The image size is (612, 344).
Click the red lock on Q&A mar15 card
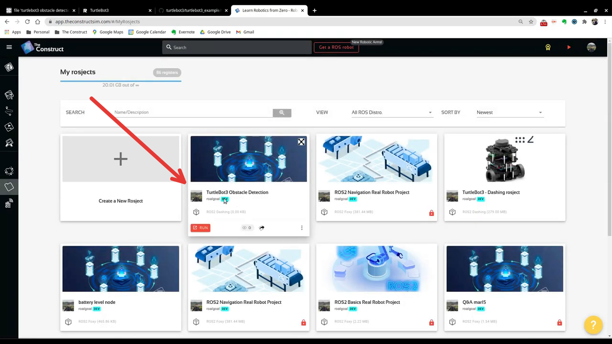coord(559,322)
